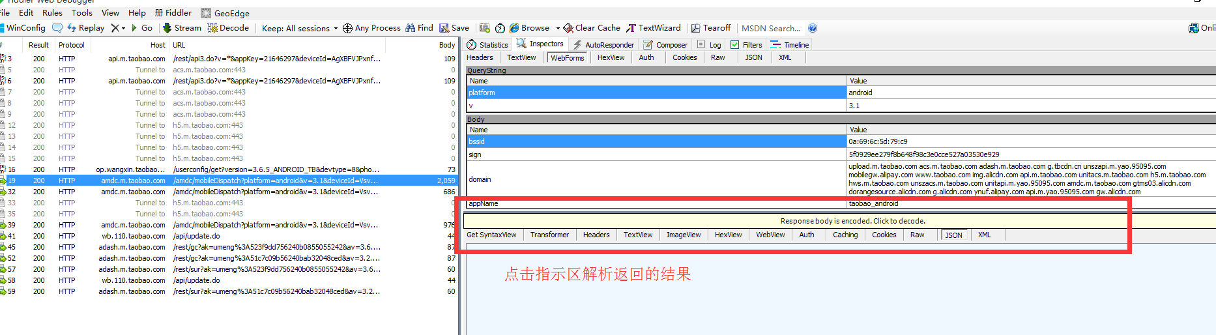Click the MSDN Search input field
The height and width of the screenshot is (335, 1216).
(772, 28)
